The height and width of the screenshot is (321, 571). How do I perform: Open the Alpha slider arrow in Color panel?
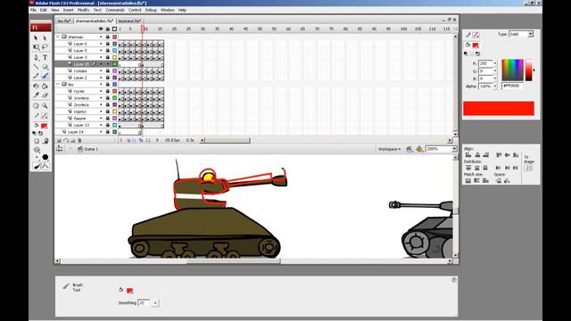[495, 86]
